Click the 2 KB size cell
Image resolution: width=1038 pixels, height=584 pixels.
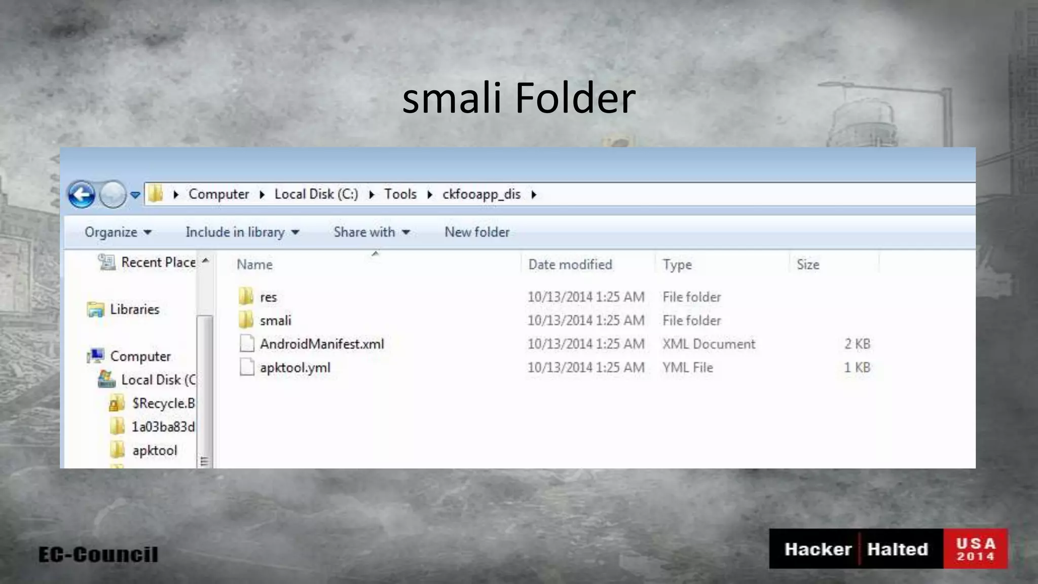857,344
